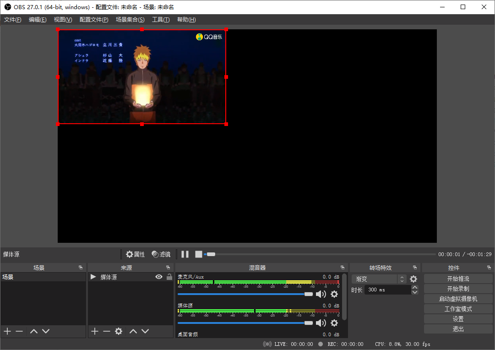The height and width of the screenshot is (350, 495).
Task: Click bottom-right resize handle of preview source
Action: pos(226,124)
